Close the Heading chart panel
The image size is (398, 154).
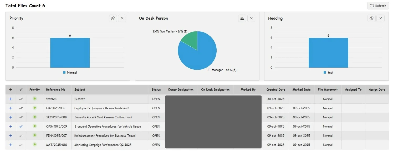tap(381, 18)
